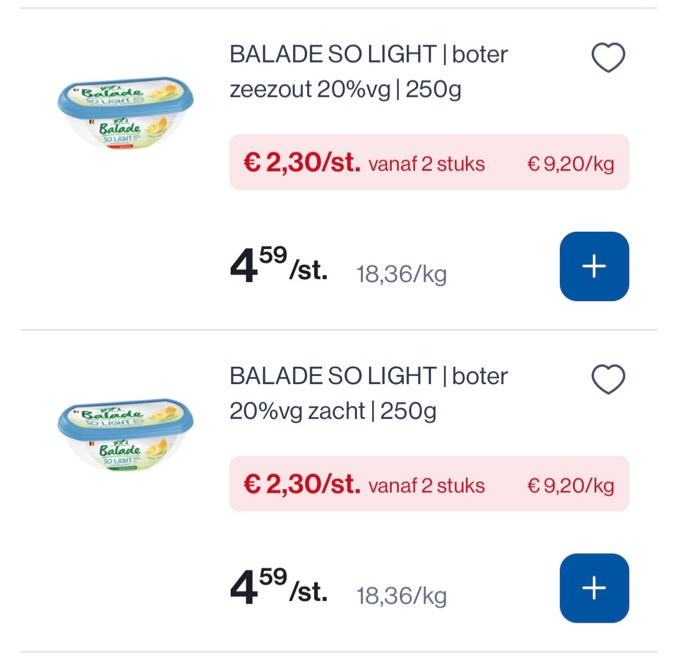Select 'vanaf 2 stuks' on the zacht butter

427,485
